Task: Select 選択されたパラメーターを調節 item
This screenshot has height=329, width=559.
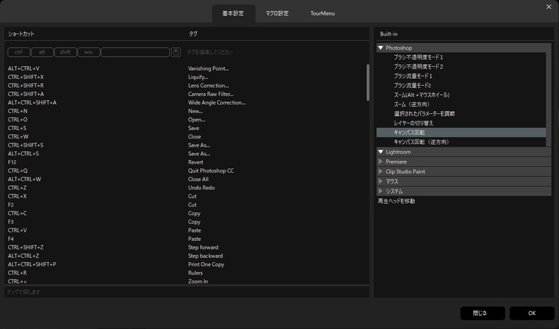Action: (x=461, y=114)
